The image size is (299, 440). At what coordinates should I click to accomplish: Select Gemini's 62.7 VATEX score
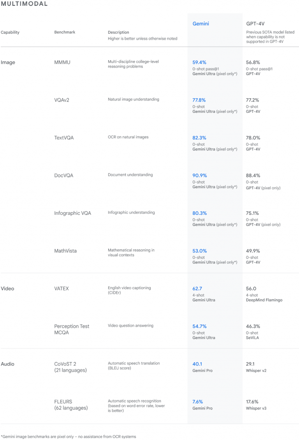tap(197, 289)
